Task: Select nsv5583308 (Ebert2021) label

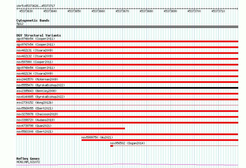Action: [35, 132]
